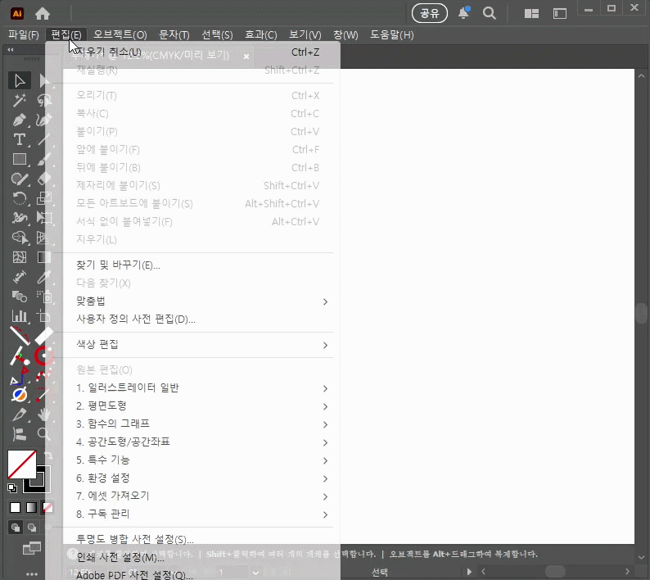Swap fill and stroke arrow icon
This screenshot has width=650, height=580.
coord(49,455)
